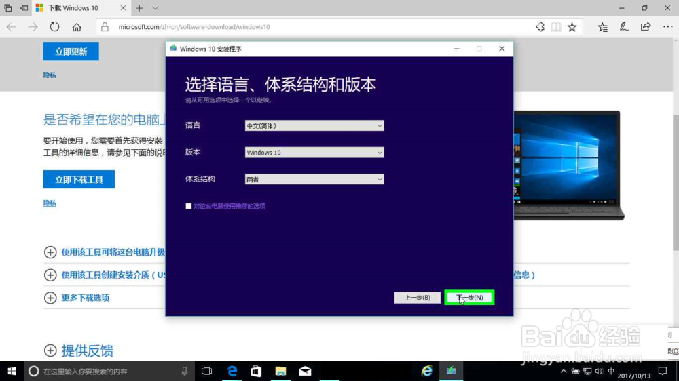Share this page icon
Screen dimensions: 679x381
646,27
